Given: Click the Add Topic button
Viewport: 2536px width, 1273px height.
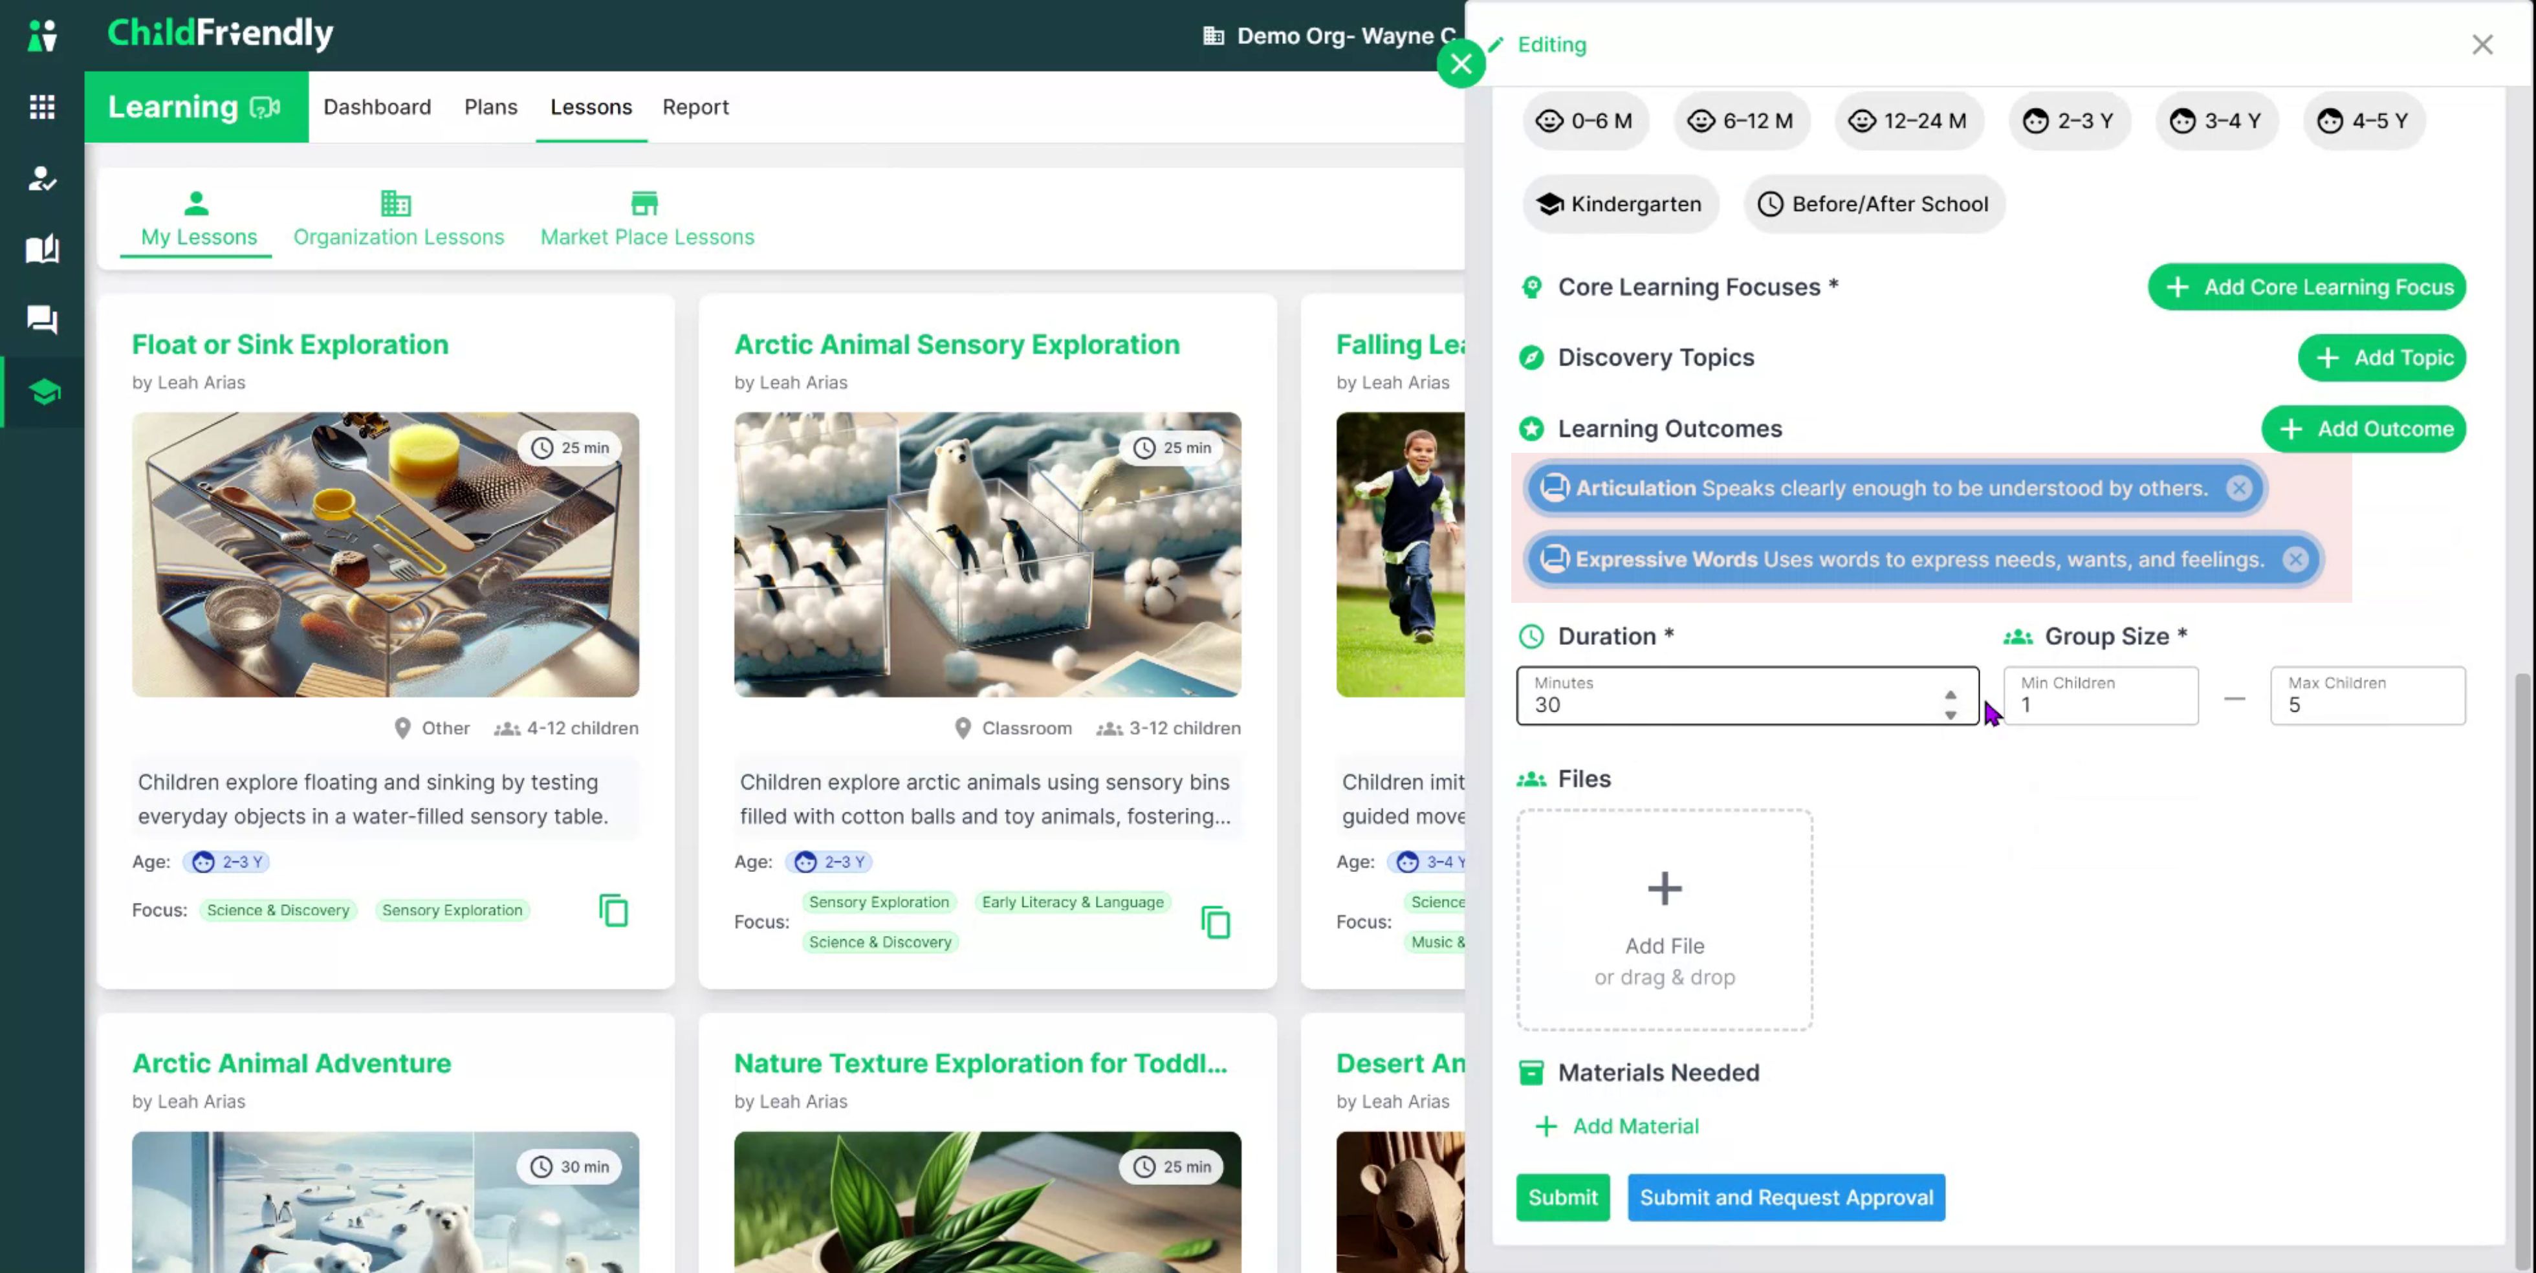Looking at the screenshot, I should [x=2381, y=358].
